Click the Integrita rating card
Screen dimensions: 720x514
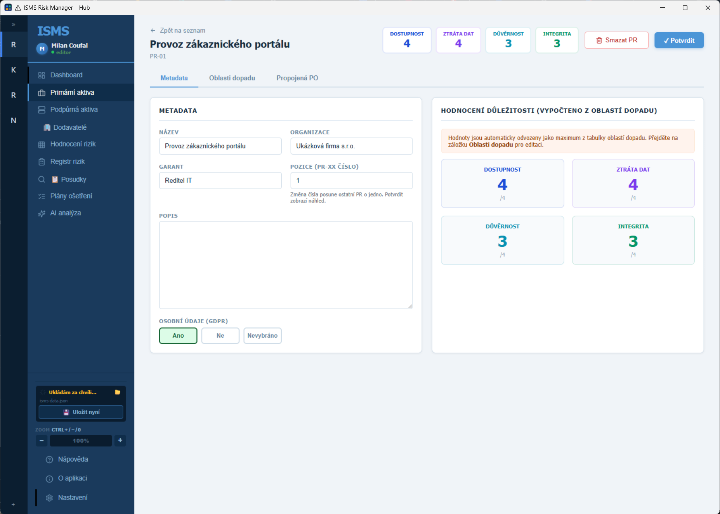(x=633, y=240)
